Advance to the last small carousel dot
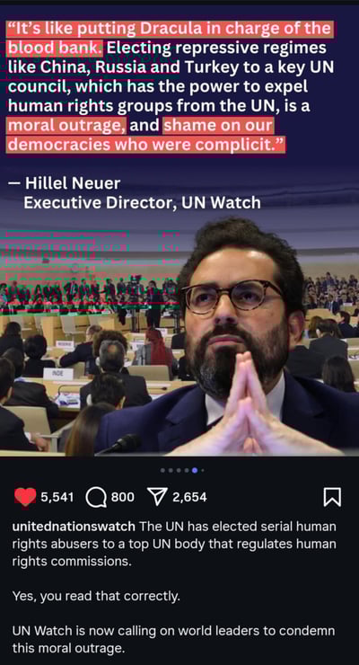 pyautogui.click(x=203, y=470)
